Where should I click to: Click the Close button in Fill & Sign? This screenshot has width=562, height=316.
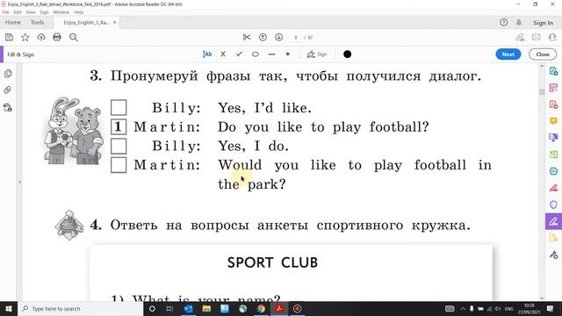coord(543,54)
